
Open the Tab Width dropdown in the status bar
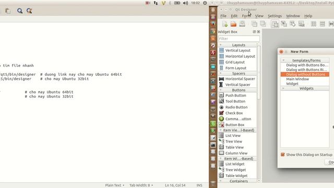141,185
